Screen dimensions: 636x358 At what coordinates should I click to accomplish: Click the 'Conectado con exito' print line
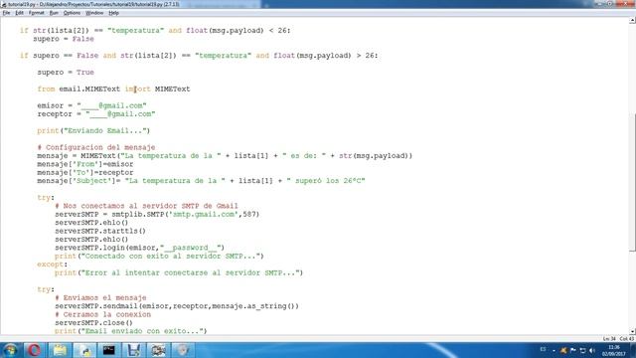159,257
